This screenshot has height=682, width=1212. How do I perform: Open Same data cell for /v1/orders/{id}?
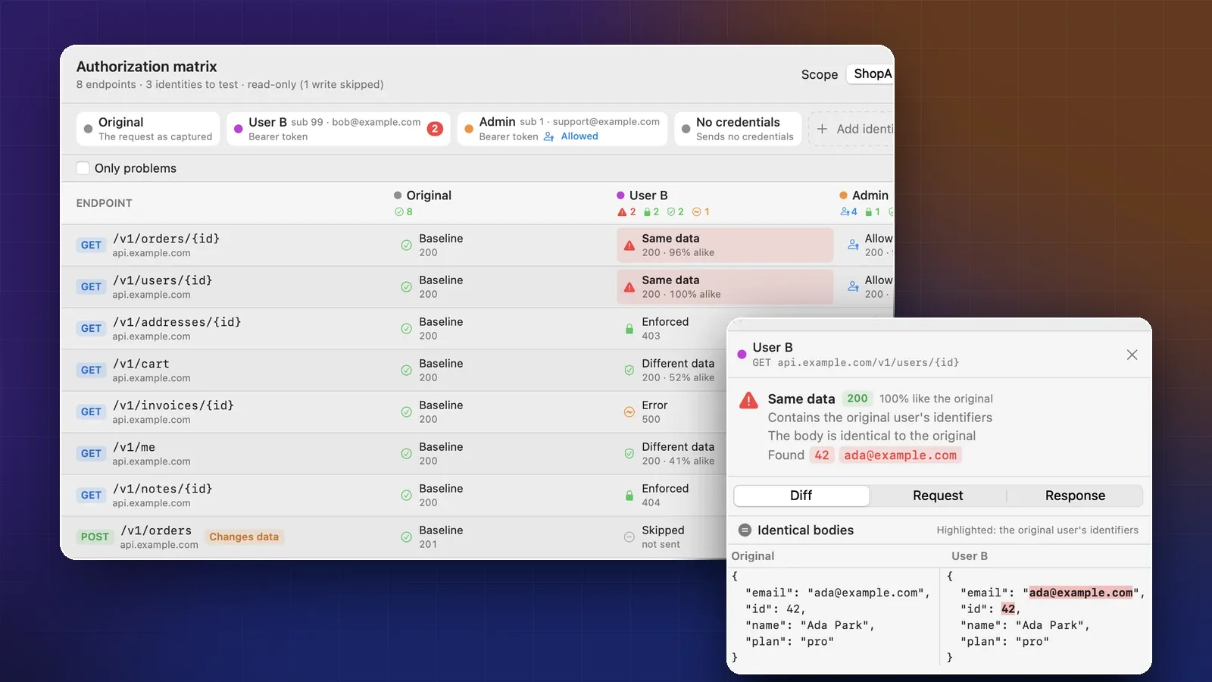coord(725,246)
